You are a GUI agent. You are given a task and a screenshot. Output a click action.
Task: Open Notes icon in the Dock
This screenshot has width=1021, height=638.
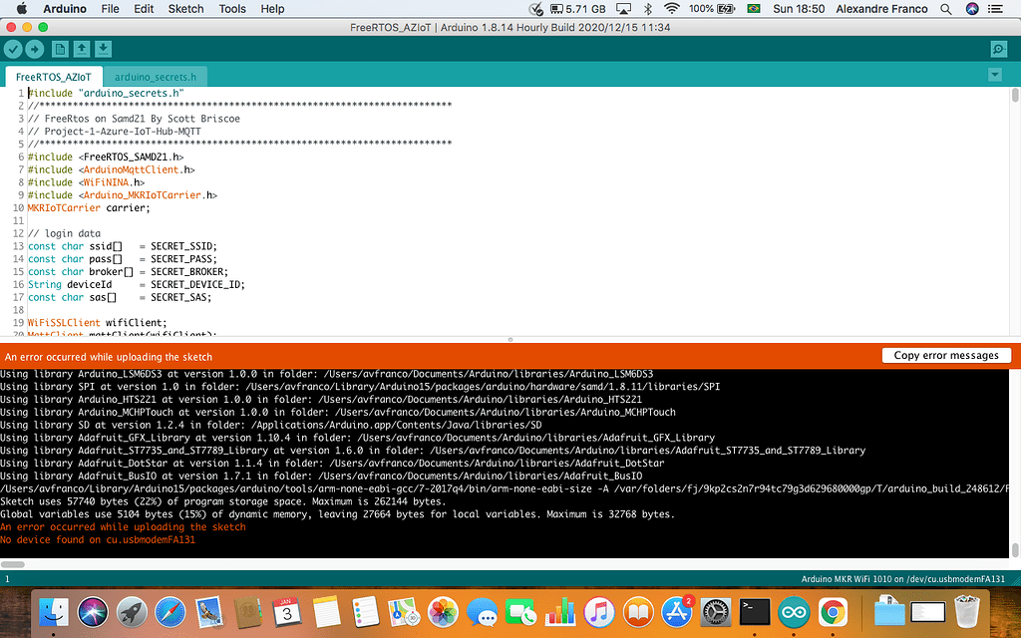[x=326, y=612]
